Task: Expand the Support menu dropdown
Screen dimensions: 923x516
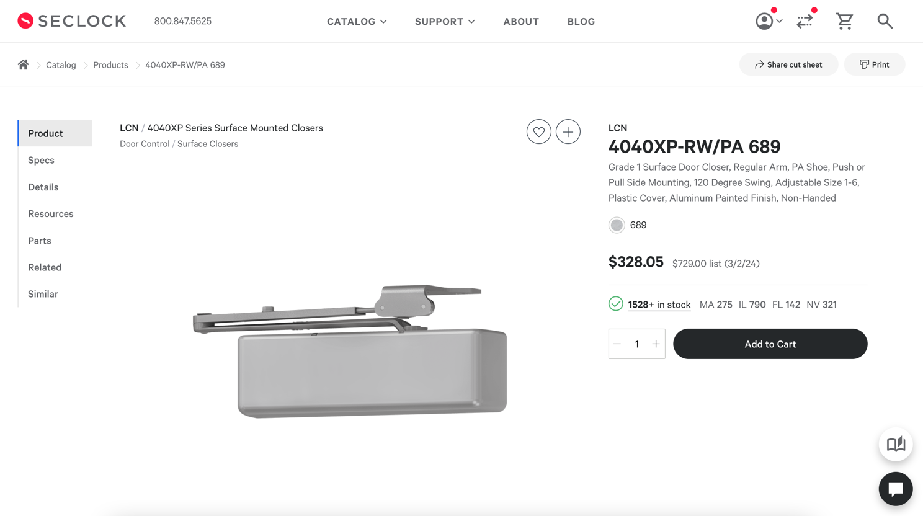Action: click(x=445, y=22)
